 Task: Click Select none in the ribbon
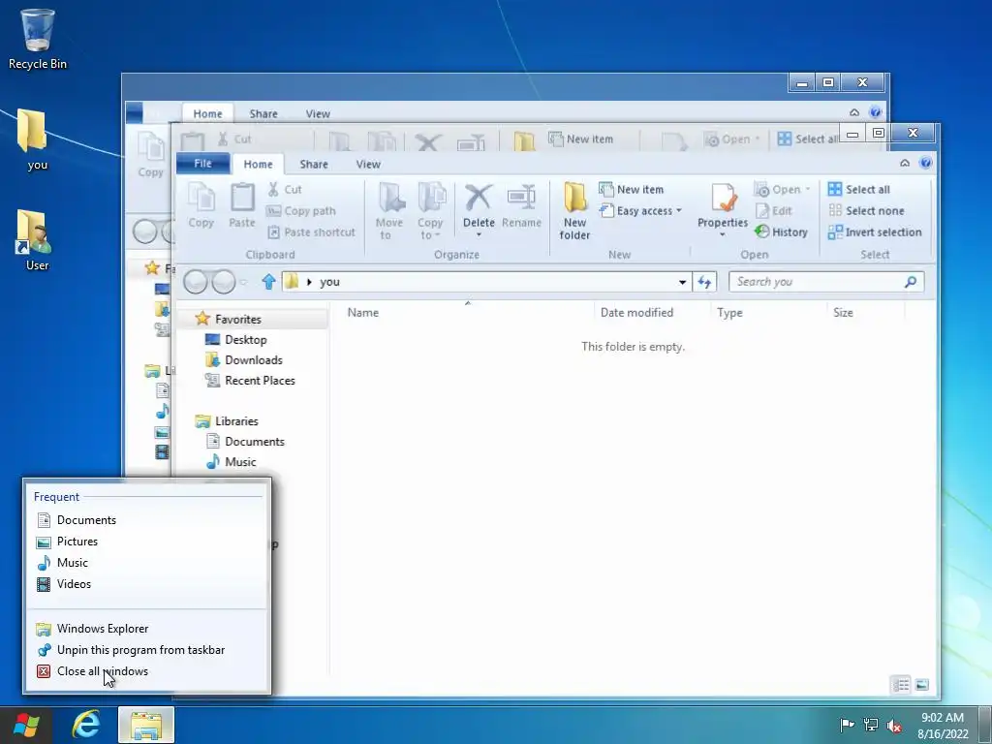[x=866, y=210]
